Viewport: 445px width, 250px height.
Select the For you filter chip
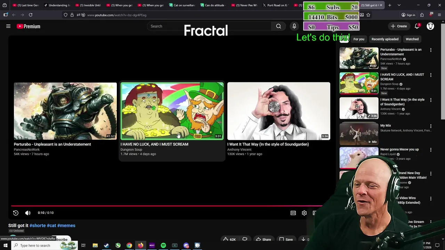point(359,39)
